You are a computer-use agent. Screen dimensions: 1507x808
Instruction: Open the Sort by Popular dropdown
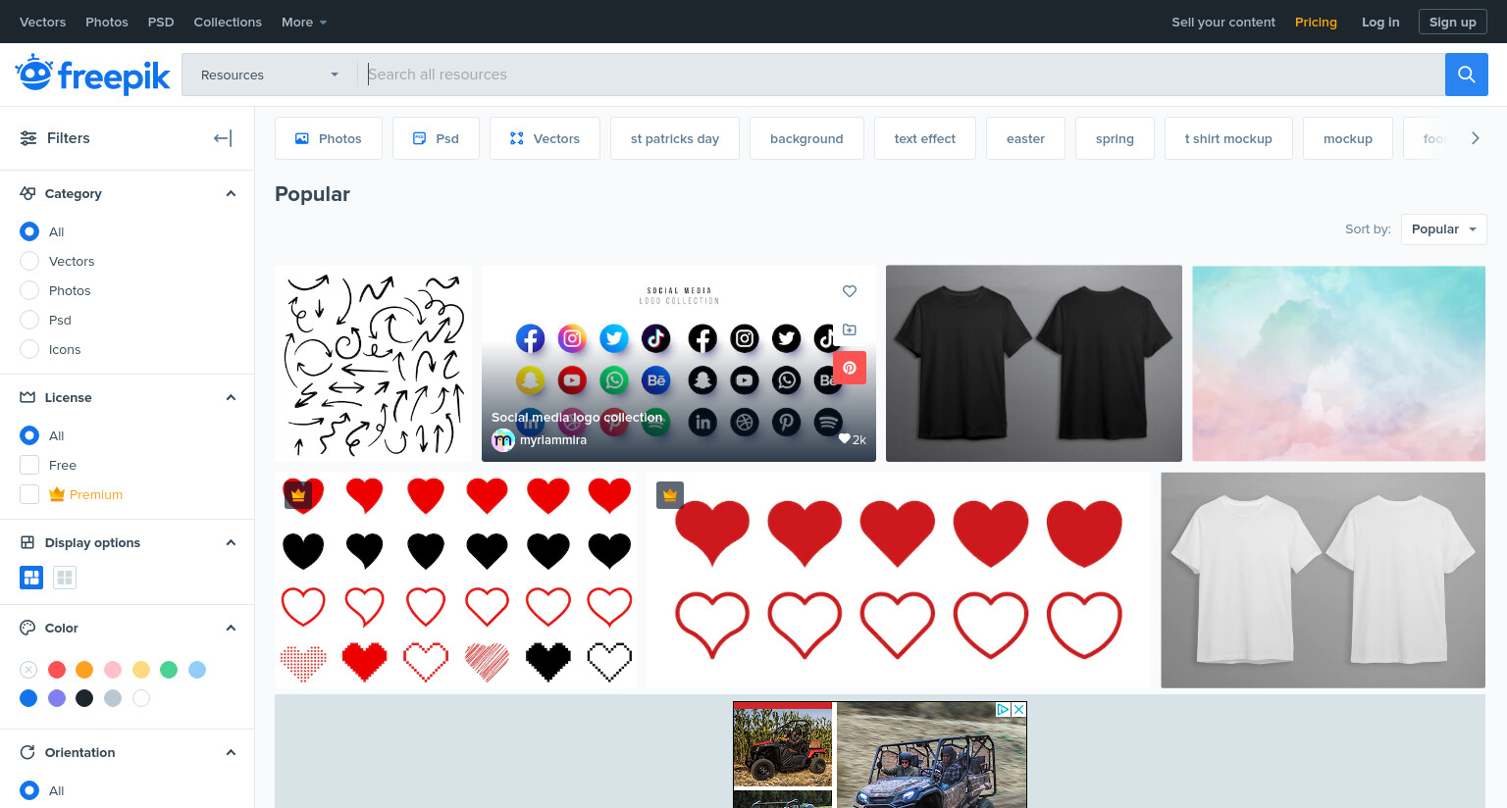(1444, 229)
